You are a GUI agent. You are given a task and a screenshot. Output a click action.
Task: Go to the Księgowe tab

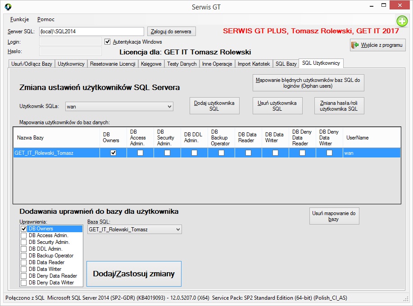click(x=151, y=63)
